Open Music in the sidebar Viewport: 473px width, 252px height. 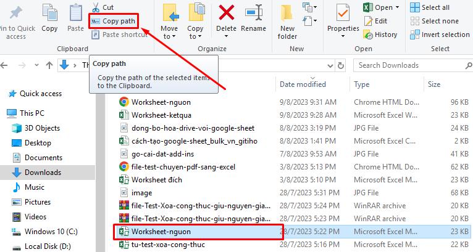pos(28,187)
